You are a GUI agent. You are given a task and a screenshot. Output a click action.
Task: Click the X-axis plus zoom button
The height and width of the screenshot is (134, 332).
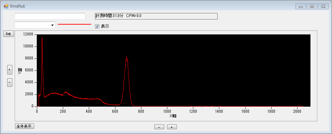172,127
